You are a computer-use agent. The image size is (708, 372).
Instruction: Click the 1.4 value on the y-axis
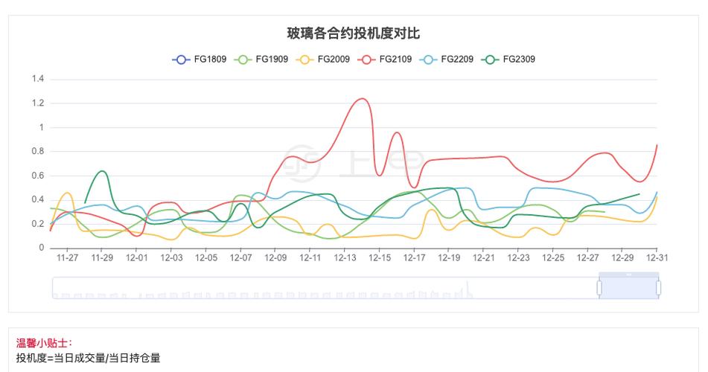[38, 79]
